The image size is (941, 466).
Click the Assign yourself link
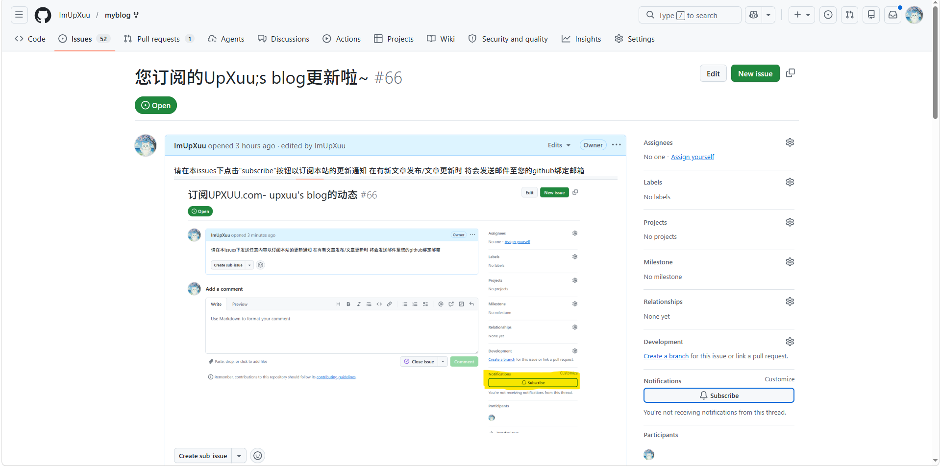[692, 157]
